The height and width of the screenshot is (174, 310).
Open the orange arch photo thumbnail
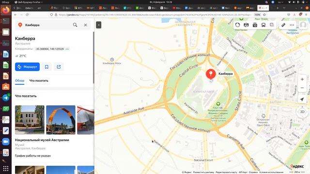click(x=61, y=120)
